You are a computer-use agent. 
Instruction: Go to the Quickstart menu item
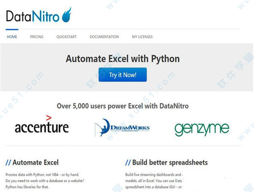[x=67, y=37]
